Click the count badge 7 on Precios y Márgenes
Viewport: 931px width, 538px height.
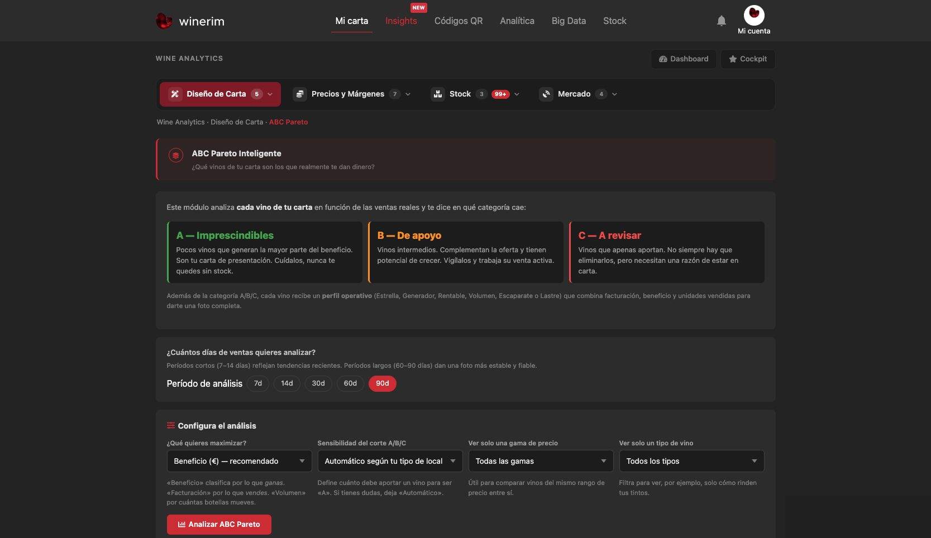(x=395, y=94)
